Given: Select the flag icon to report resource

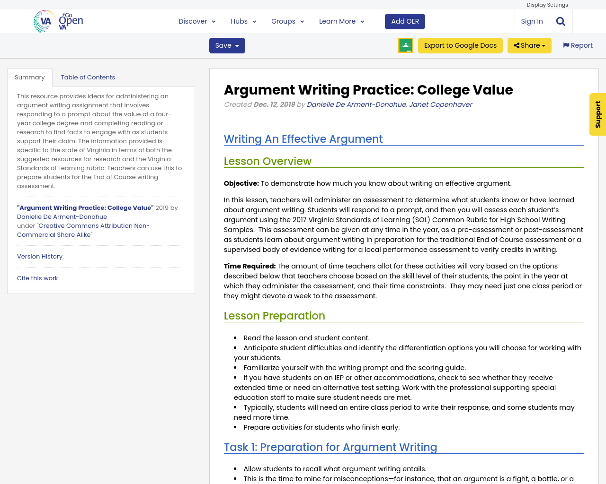Looking at the screenshot, I should pyautogui.click(x=566, y=44).
